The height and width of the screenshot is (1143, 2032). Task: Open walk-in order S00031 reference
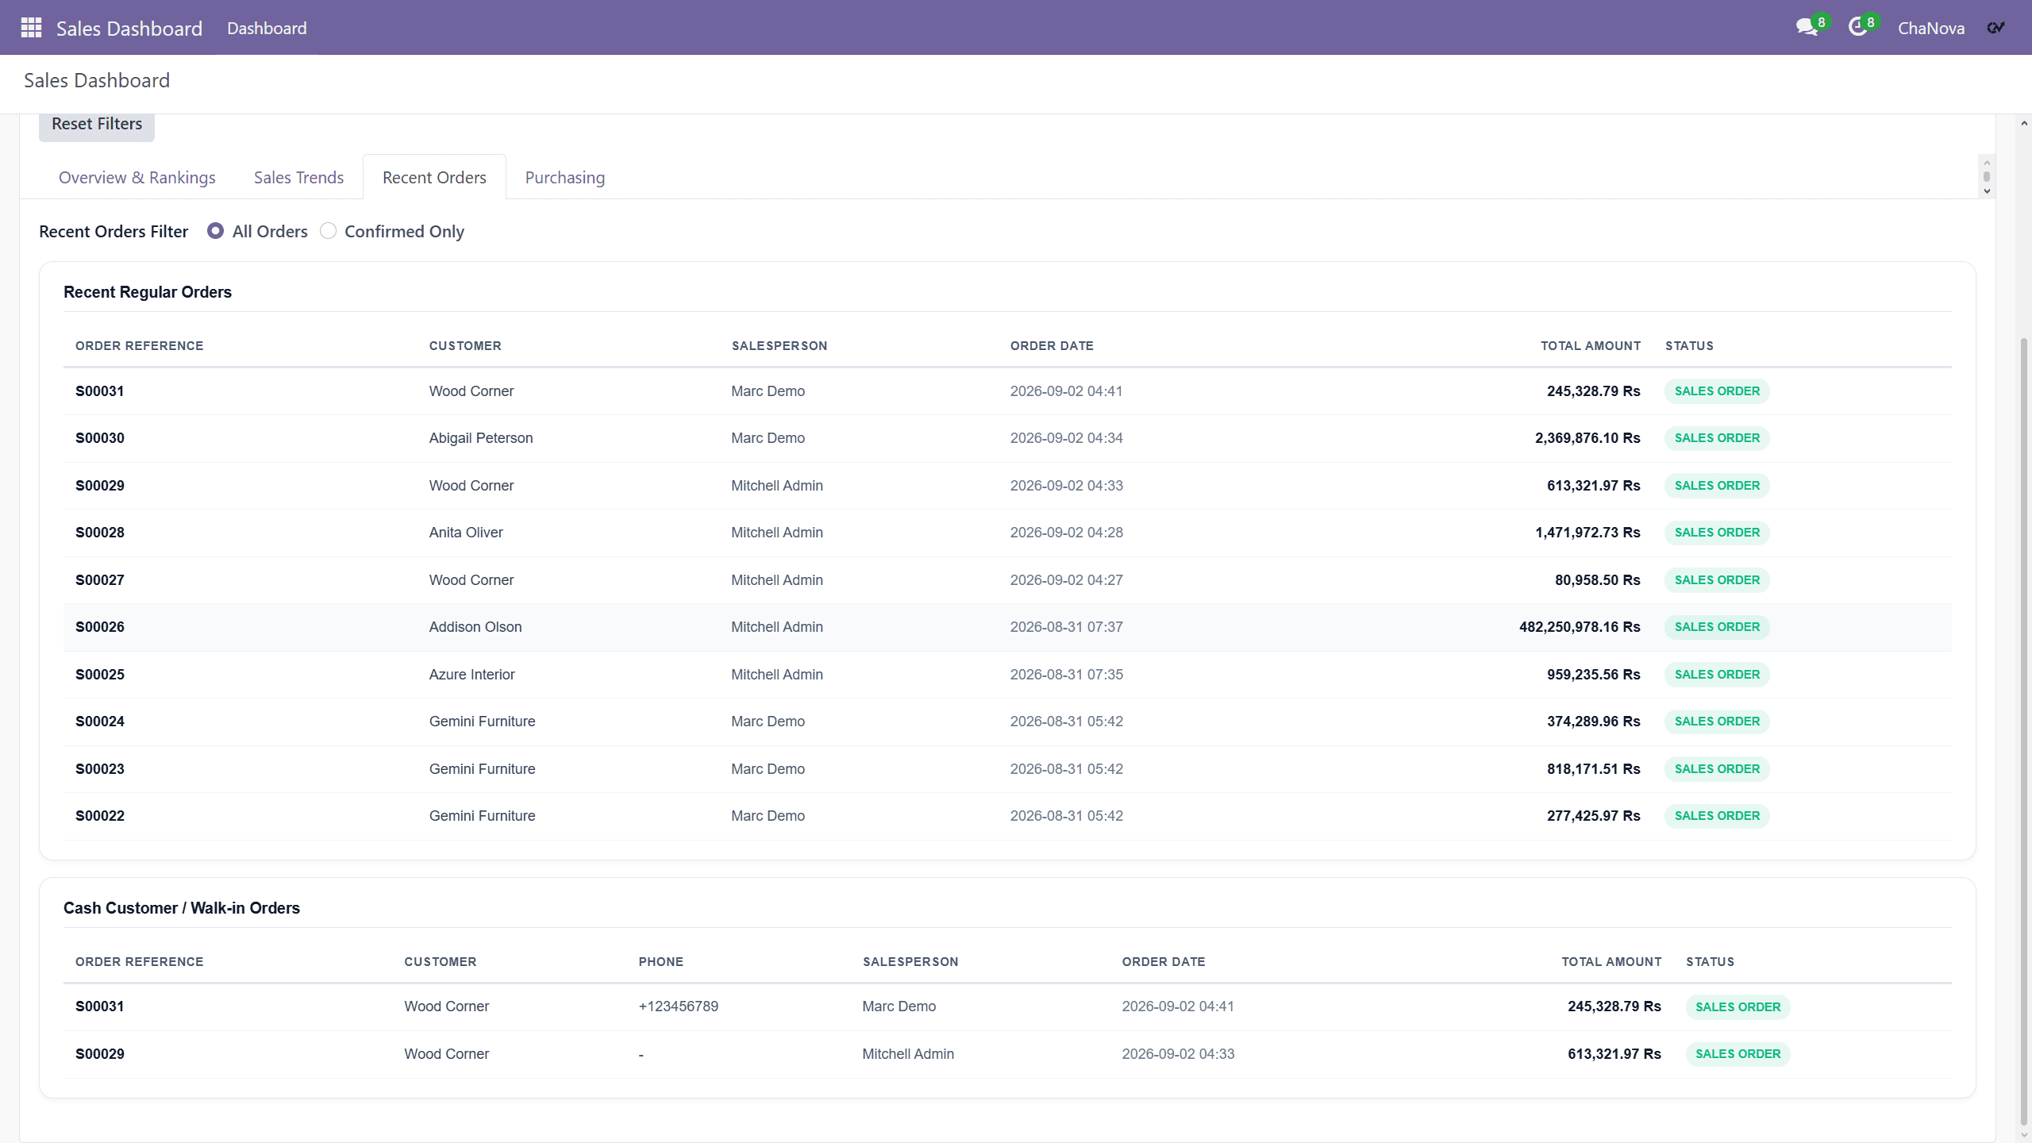point(99,1006)
